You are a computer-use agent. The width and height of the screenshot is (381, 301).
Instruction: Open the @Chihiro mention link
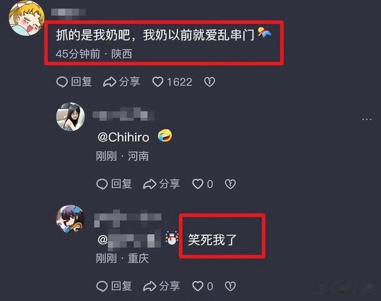[x=123, y=137]
